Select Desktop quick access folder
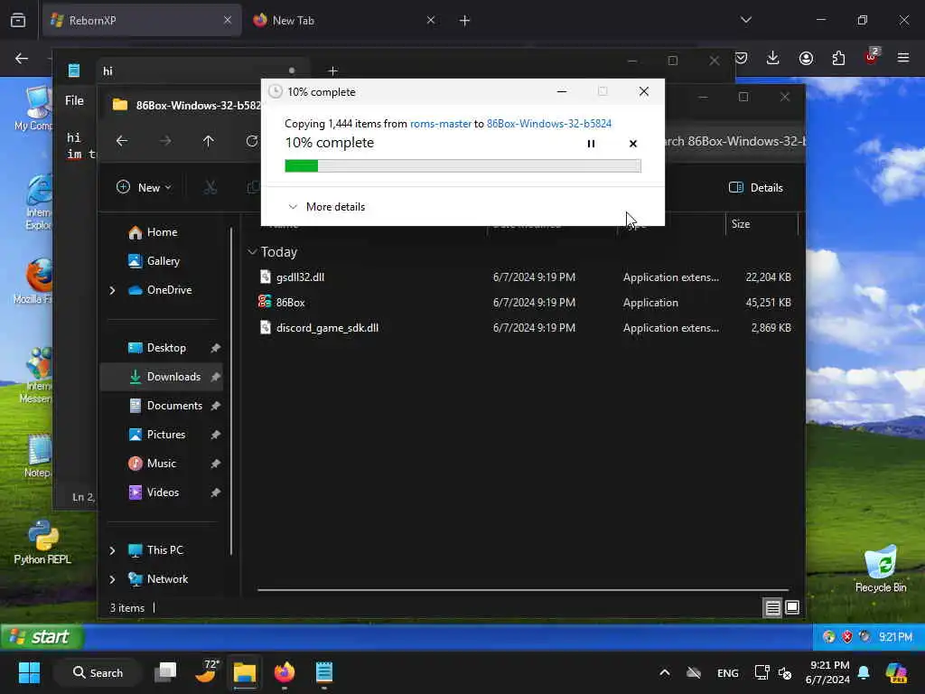925x694 pixels. [x=165, y=348]
